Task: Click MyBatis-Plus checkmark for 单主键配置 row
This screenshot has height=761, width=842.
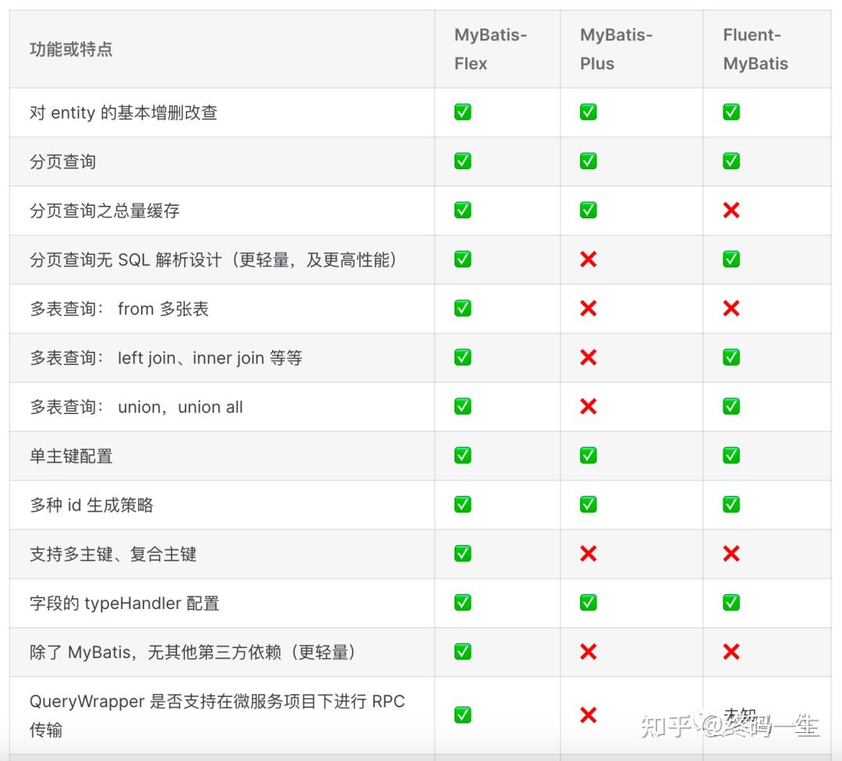Action: click(x=588, y=455)
